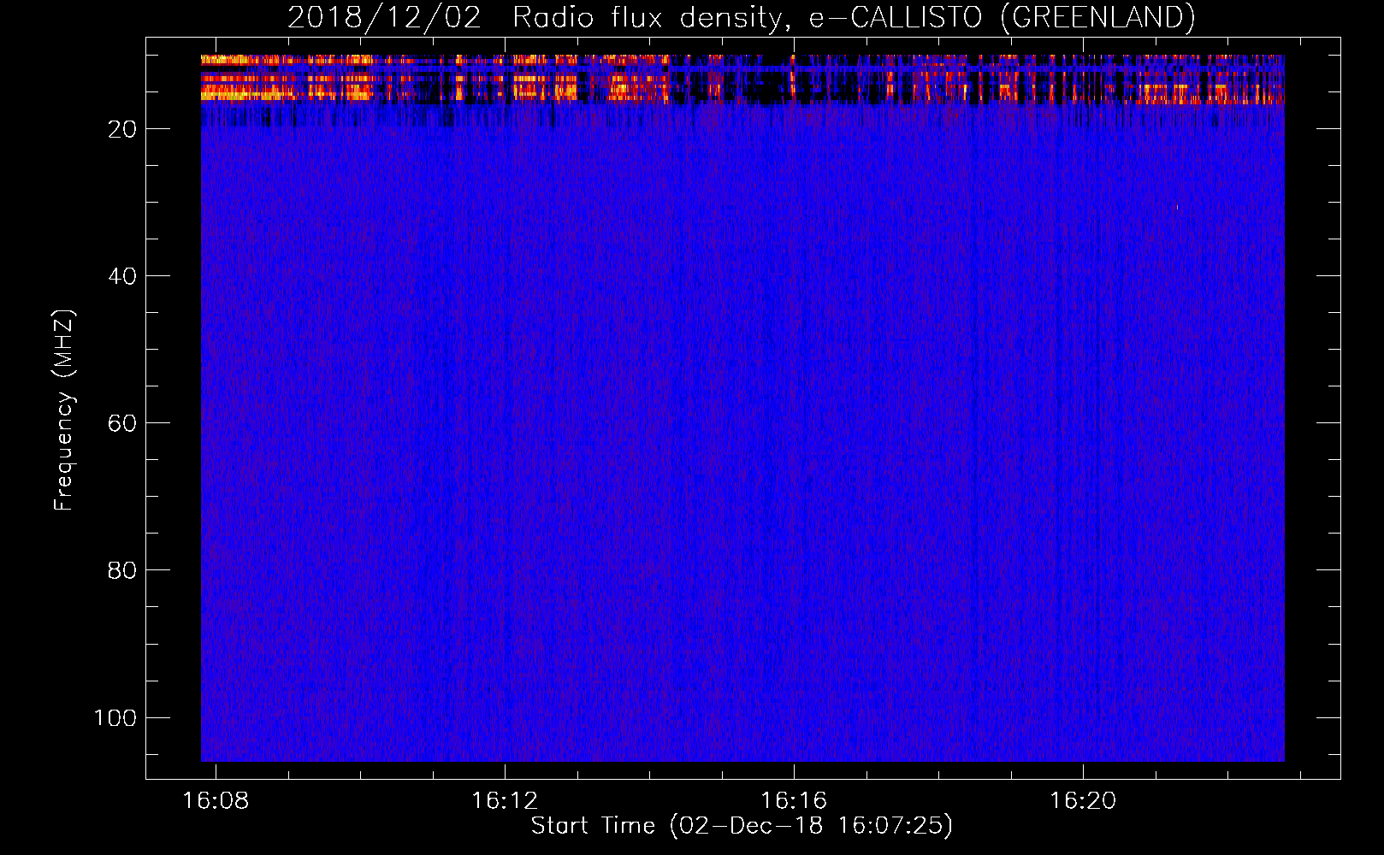Click the 40 MHz frequency tick label
Image resolution: width=1384 pixels, height=855 pixels.
[x=122, y=276]
